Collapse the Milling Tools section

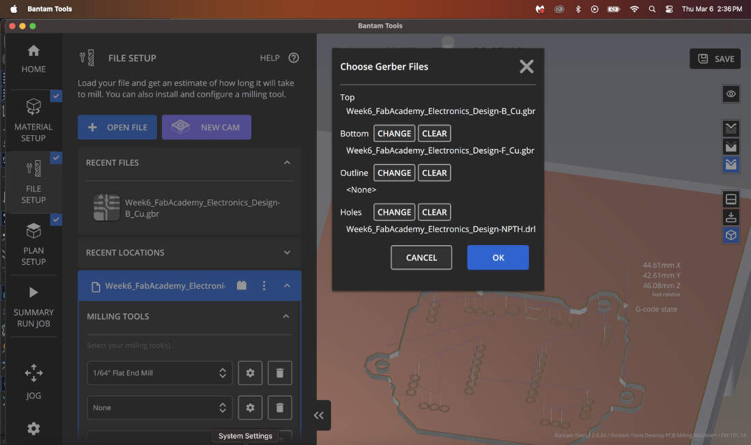click(286, 317)
